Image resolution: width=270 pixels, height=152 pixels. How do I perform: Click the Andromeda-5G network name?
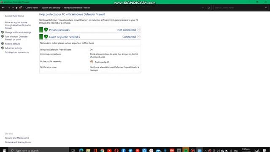point(102,62)
